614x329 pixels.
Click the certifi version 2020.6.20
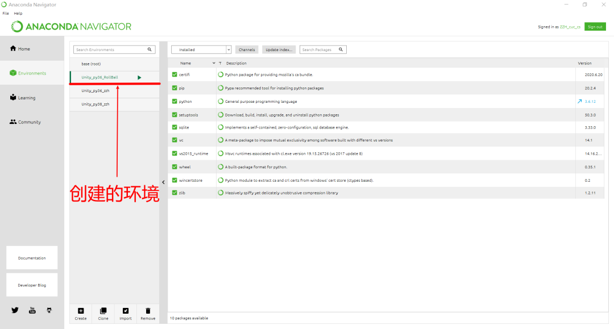tap(594, 74)
